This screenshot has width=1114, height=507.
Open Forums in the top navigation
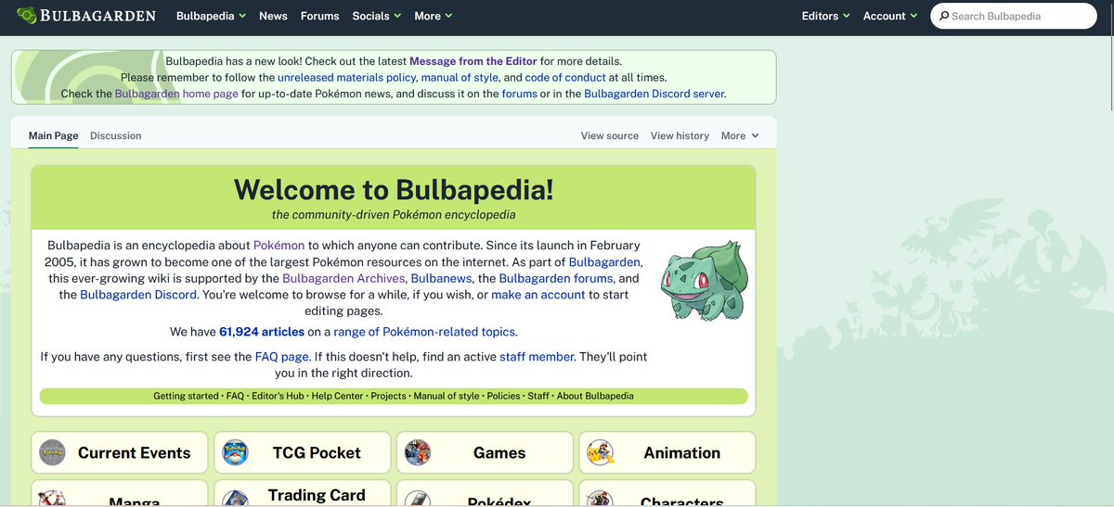[320, 16]
